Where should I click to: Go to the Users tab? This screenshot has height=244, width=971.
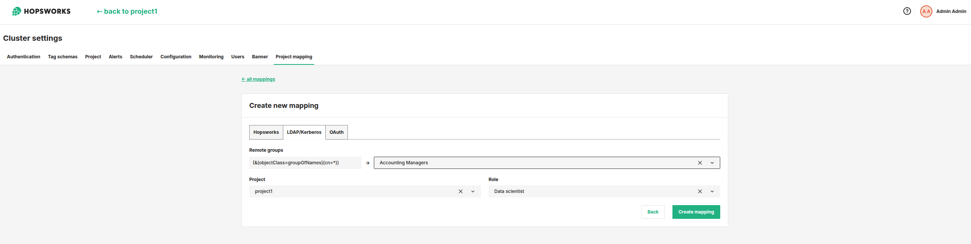click(237, 57)
